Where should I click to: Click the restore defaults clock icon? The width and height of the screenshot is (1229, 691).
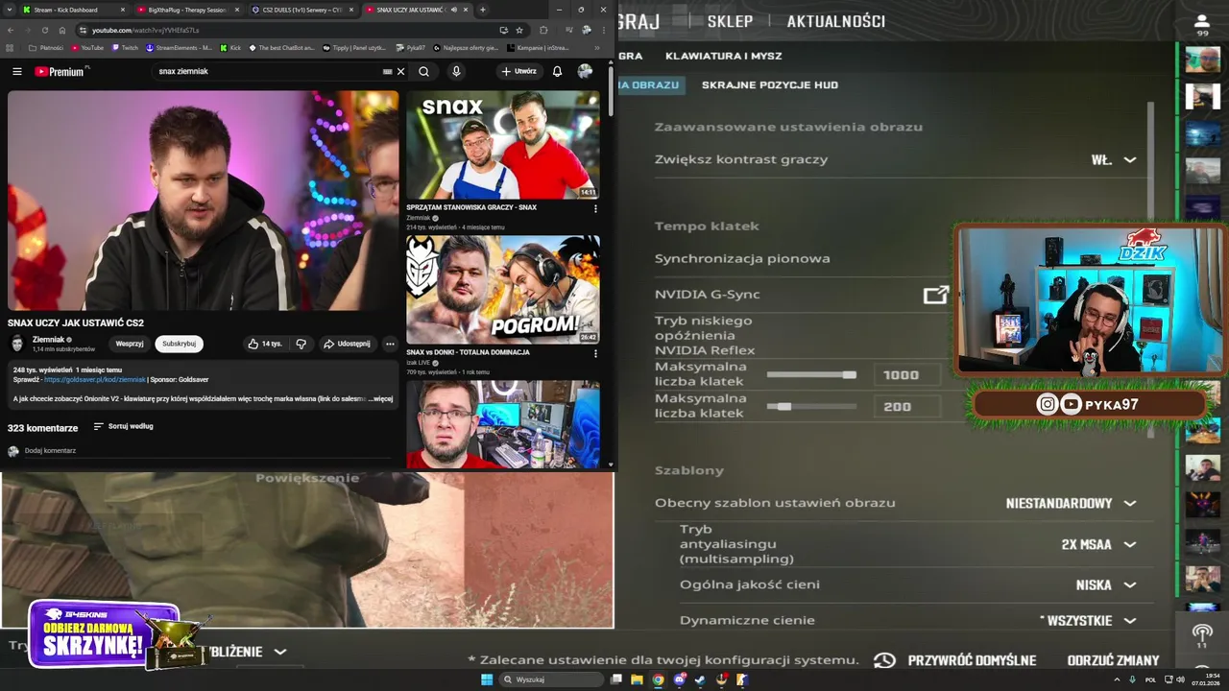tap(884, 660)
